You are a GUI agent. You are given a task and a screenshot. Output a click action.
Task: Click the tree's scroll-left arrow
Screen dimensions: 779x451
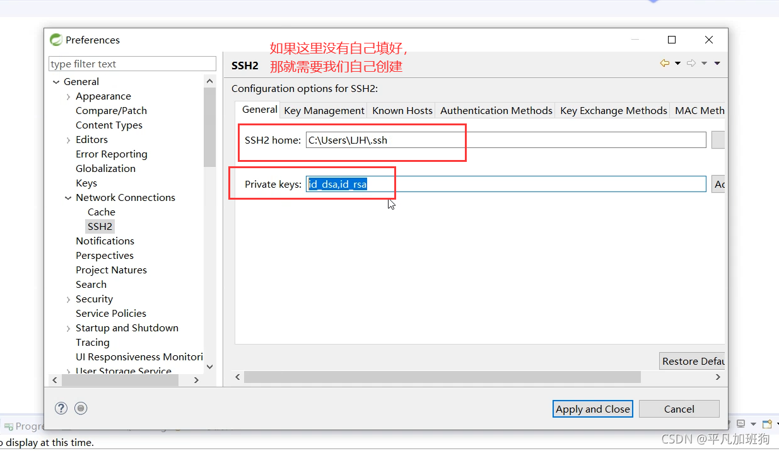pyautogui.click(x=55, y=380)
